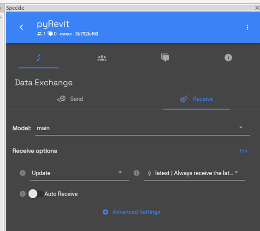Select the Receive tab
260x231 pixels.
196,99
